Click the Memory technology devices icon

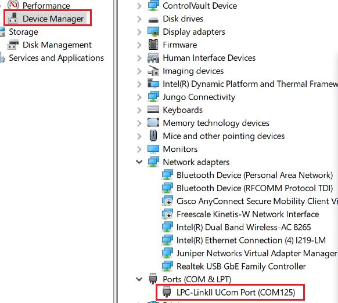tap(153, 123)
